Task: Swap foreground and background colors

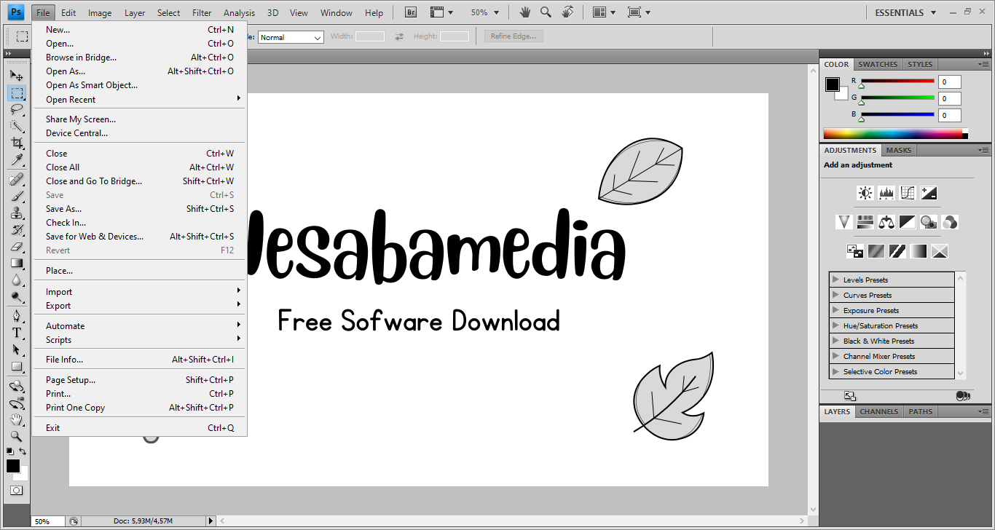Action: (23, 451)
